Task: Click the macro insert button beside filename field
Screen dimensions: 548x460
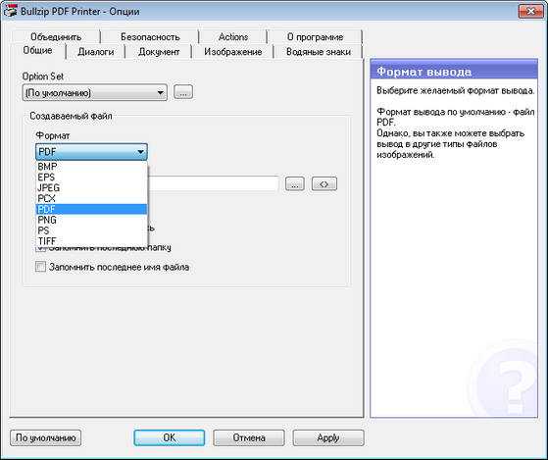Action: [x=324, y=183]
